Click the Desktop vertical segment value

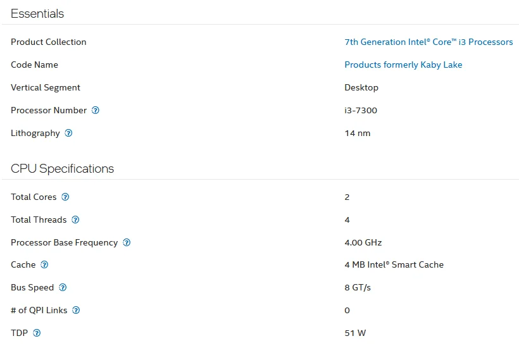tap(361, 87)
